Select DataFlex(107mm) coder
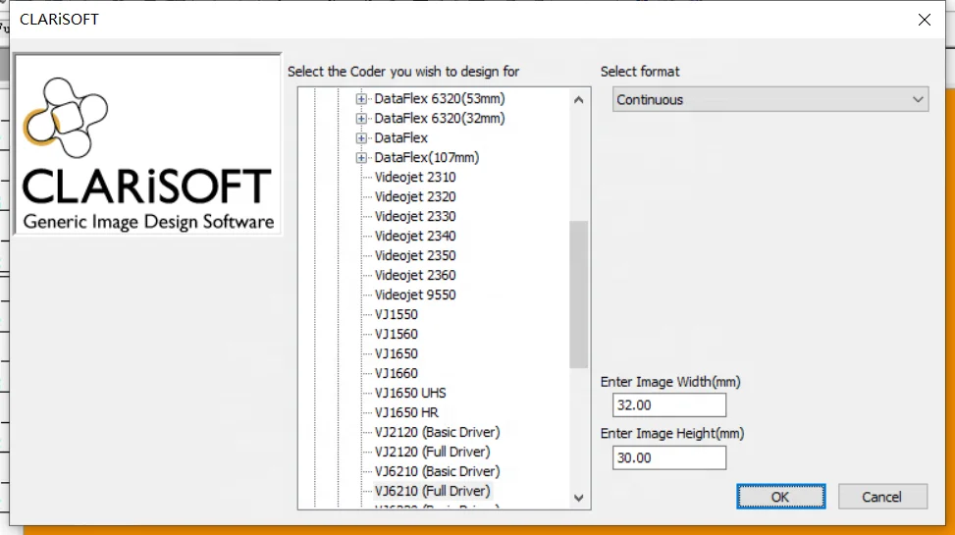Image resolution: width=955 pixels, height=535 pixels. (x=426, y=157)
